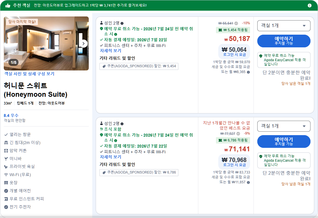Click the 1/5 photo counter badge
318x218 pixels.
coord(14,62)
